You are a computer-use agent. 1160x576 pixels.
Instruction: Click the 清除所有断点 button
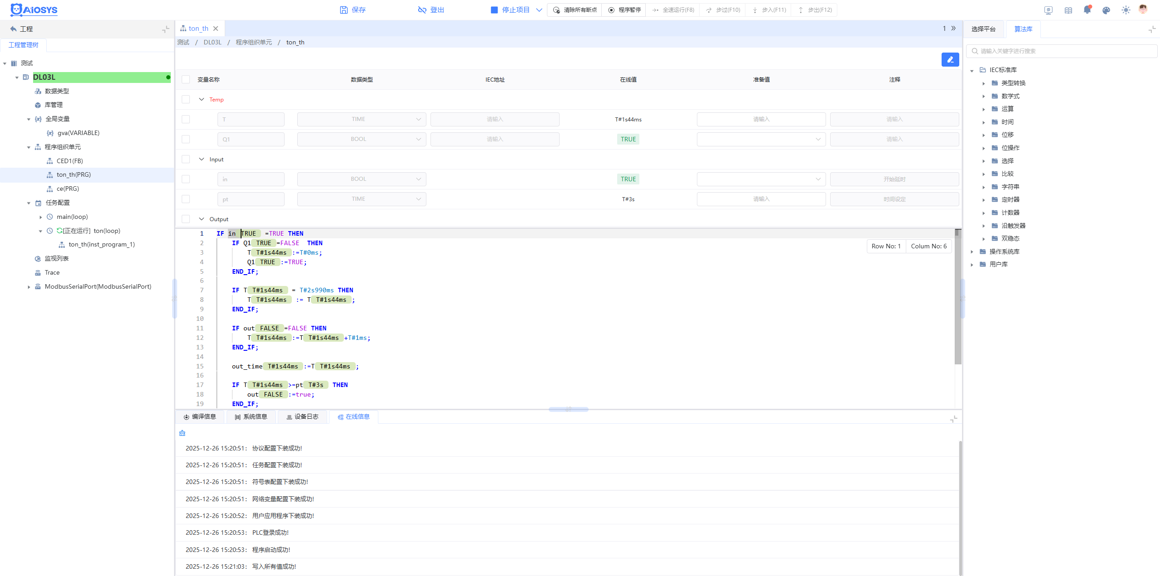[575, 10]
